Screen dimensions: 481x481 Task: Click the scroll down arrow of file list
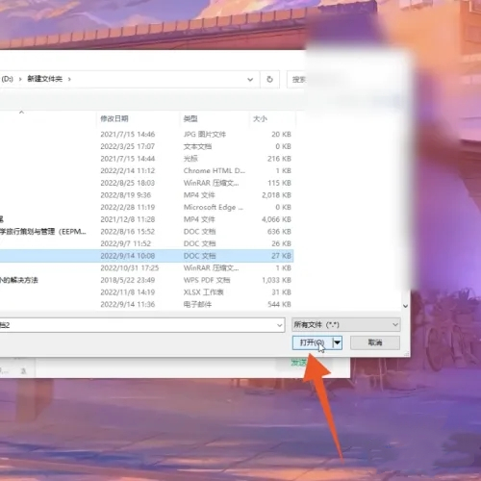click(x=405, y=306)
